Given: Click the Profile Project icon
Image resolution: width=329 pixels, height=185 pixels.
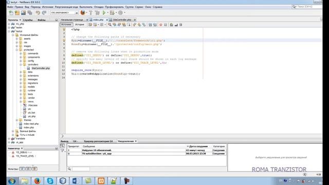Looking at the screenshot, I should pos(120,13).
